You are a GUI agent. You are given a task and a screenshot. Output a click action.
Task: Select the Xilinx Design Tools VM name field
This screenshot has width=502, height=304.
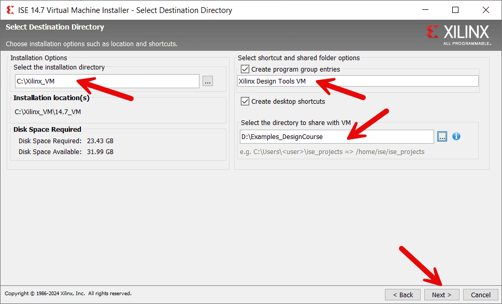(357, 81)
